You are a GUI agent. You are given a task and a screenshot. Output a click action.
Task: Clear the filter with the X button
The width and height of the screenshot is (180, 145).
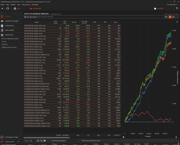point(166,17)
